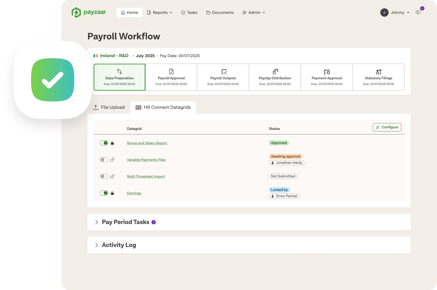Viewport: 437px width, 290px height.
Task: Select the Payroll Outputs workflow step
Action: click(x=223, y=77)
